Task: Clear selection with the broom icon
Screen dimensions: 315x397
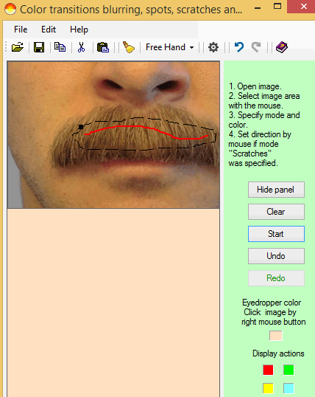Action: [x=129, y=47]
